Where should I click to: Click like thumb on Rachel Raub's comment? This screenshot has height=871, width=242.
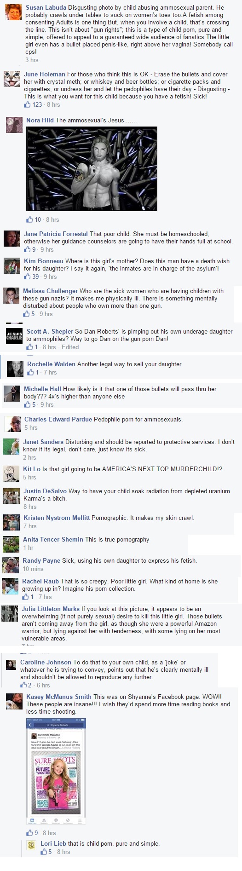tap(26, 597)
